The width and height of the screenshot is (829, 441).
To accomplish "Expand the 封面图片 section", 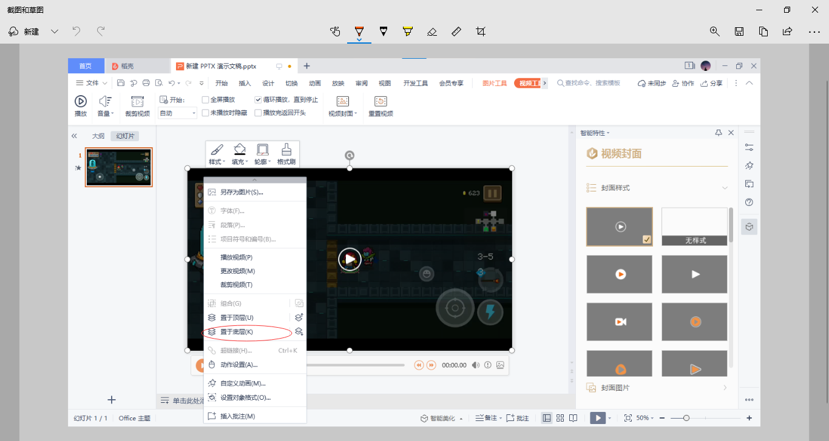I will click(x=725, y=388).
